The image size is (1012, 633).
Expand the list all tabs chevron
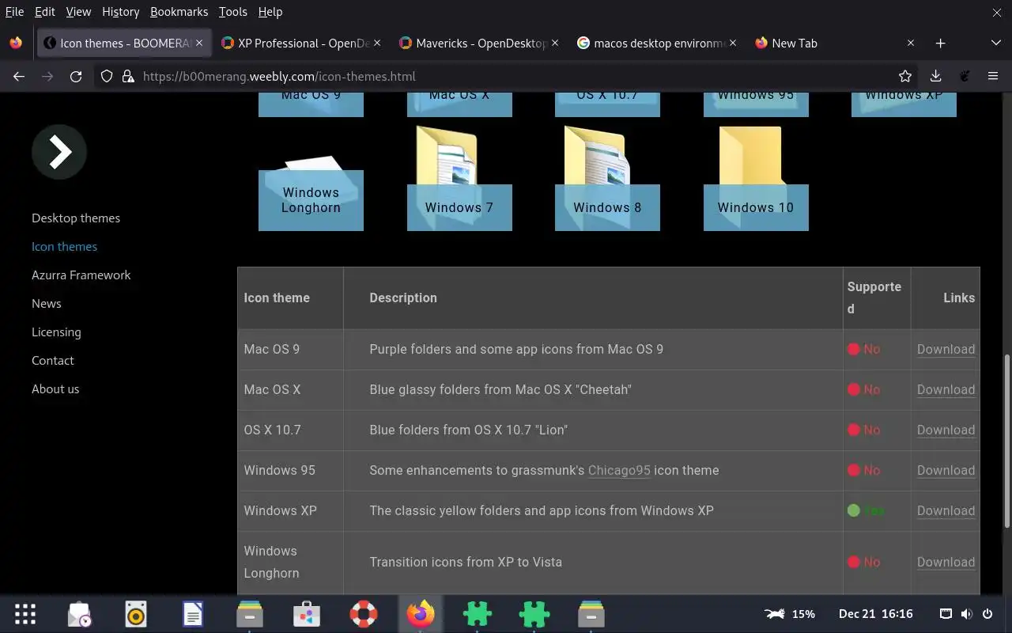coord(995,43)
